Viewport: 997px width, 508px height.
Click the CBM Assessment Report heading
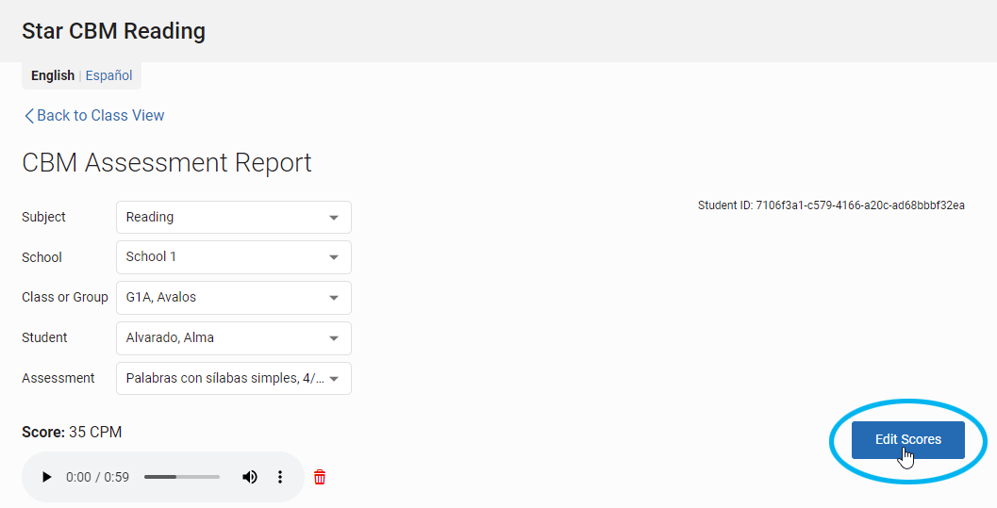coord(167,162)
